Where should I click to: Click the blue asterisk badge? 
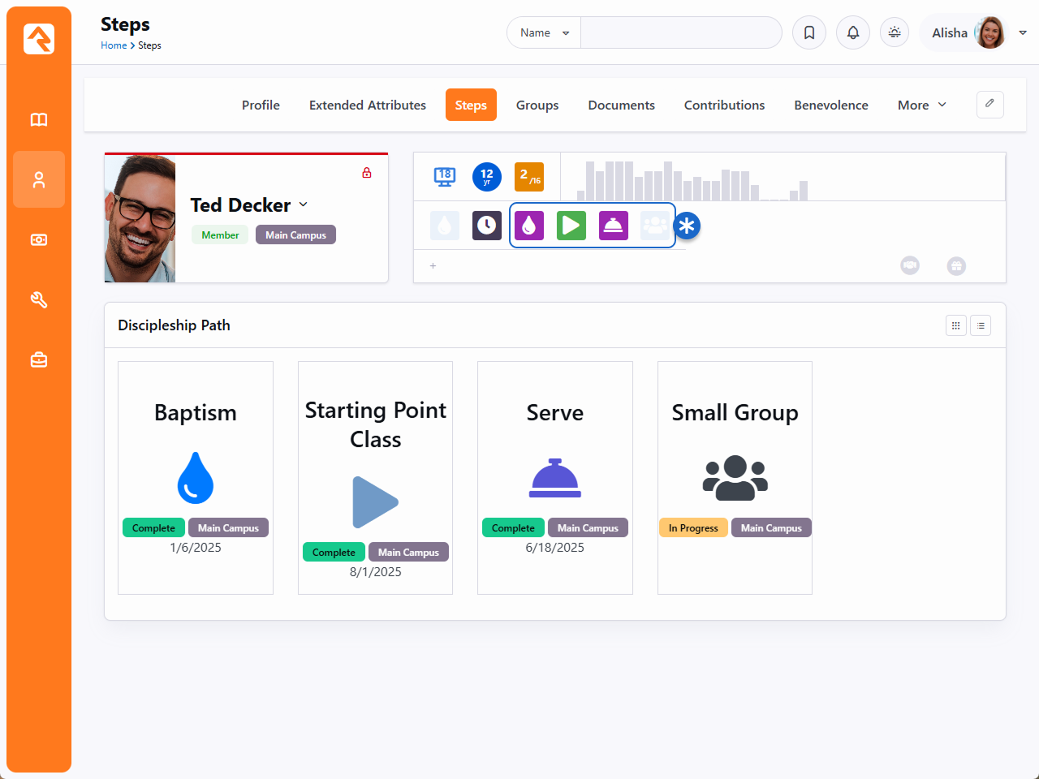click(687, 226)
